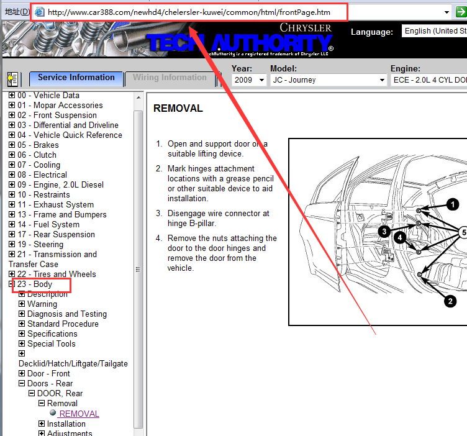Expand 13 - Frame and Bumpers node

tap(12, 214)
